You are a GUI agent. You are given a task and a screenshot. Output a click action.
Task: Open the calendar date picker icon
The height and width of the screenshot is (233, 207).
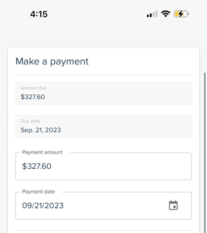click(x=173, y=205)
